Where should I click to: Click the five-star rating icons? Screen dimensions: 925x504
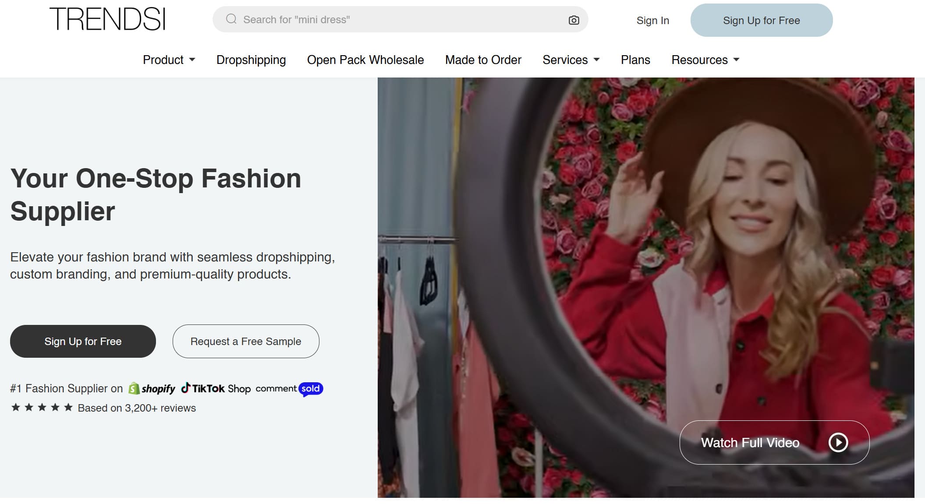[x=42, y=408]
